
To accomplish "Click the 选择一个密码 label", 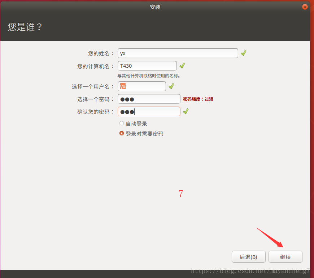I will [95, 99].
